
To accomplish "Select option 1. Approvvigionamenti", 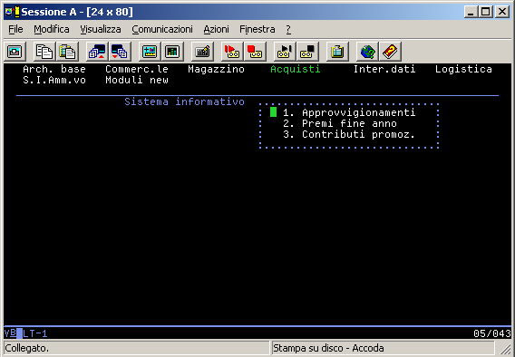I will pos(349,112).
